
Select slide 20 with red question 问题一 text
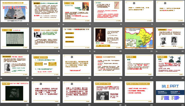tap(46, 92)
